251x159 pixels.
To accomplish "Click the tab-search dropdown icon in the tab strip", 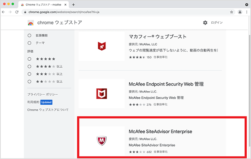I will [247, 5].
